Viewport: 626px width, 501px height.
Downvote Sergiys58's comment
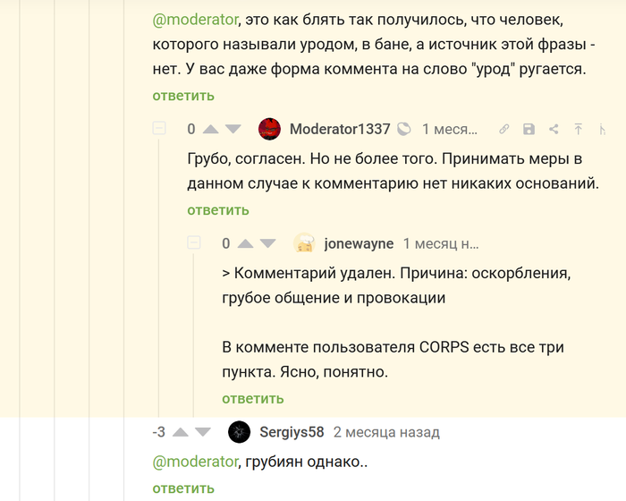pyautogui.click(x=203, y=432)
